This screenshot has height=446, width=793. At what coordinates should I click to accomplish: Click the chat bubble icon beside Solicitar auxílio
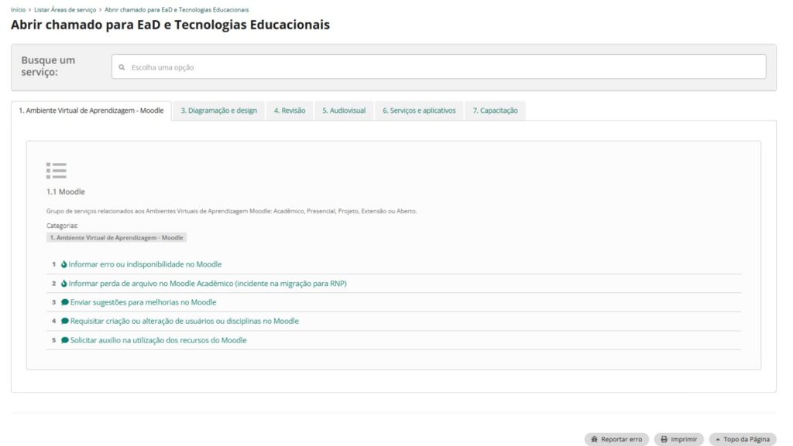tap(65, 340)
